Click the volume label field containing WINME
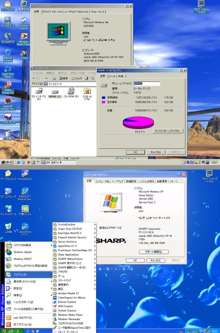 [x=147, y=84]
